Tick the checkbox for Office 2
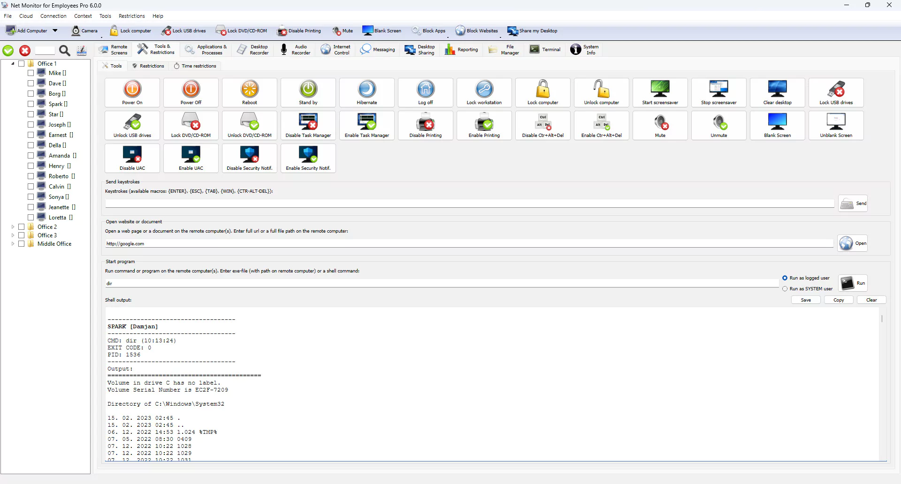This screenshot has height=484, width=901. 21,227
